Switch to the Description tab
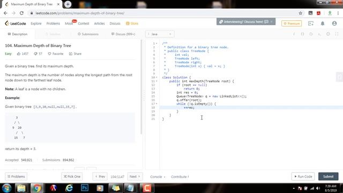 tap(18, 34)
